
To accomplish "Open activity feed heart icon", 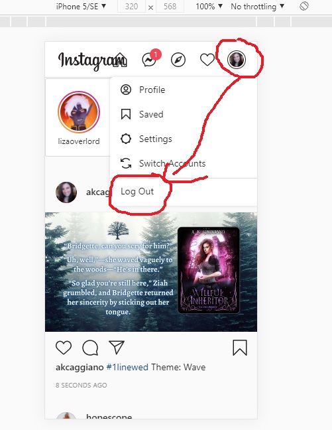I will pos(207,60).
